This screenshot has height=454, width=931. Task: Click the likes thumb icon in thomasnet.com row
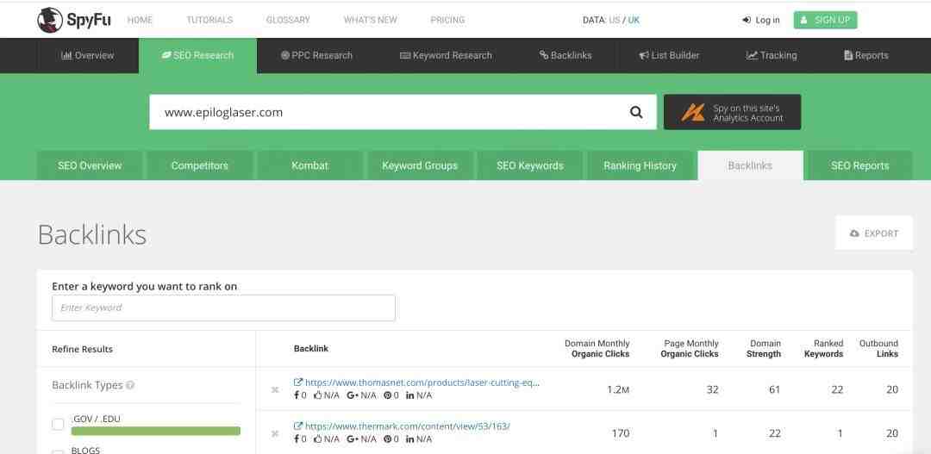coord(317,395)
